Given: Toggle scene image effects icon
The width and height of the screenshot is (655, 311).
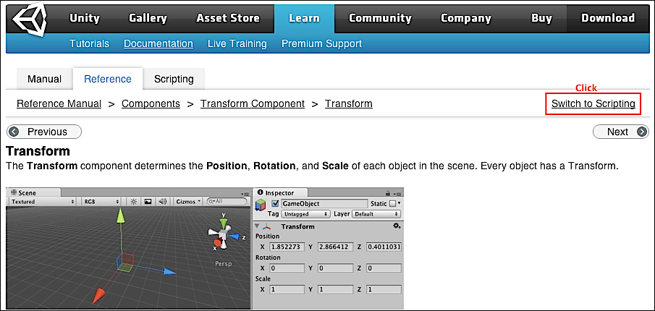Looking at the screenshot, I should click(x=148, y=202).
